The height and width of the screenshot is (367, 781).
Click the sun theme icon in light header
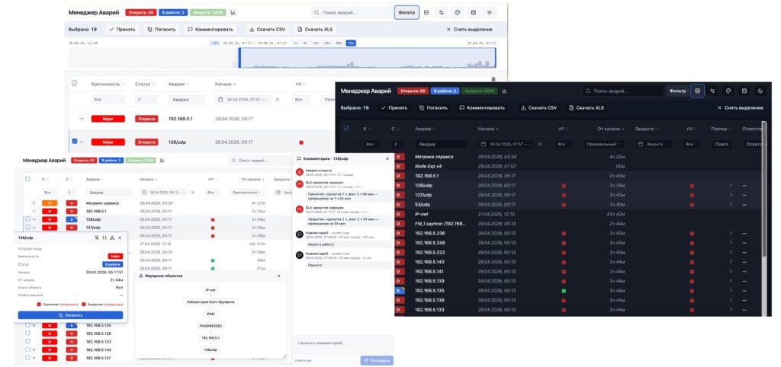pyautogui.click(x=490, y=13)
